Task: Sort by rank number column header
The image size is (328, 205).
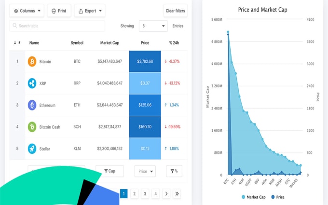Action: click(x=17, y=42)
